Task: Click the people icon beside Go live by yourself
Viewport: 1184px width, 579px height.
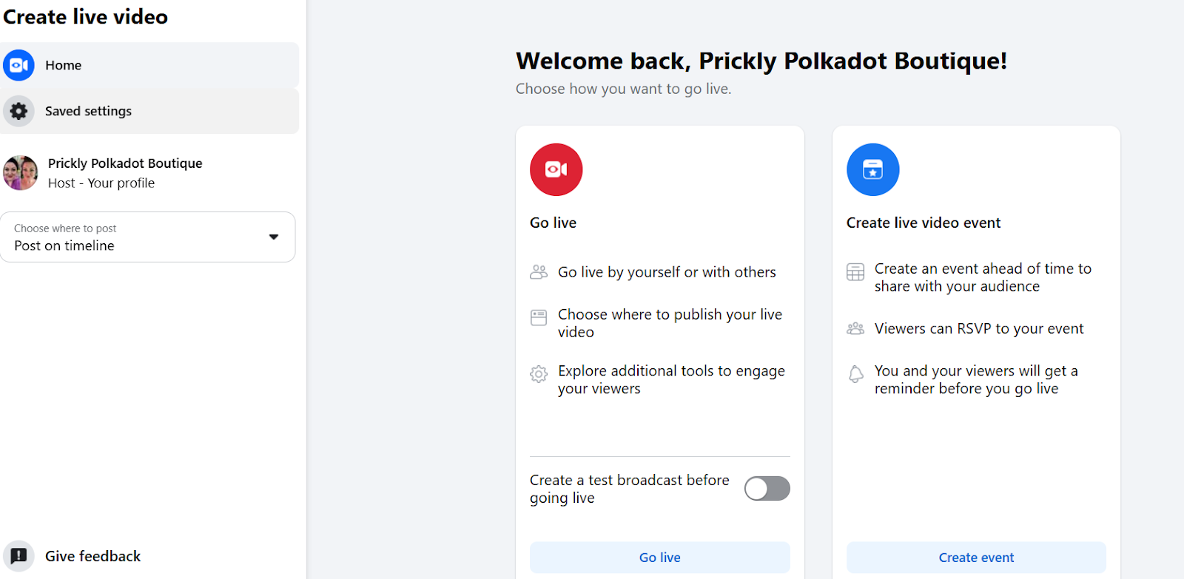Action: [539, 272]
